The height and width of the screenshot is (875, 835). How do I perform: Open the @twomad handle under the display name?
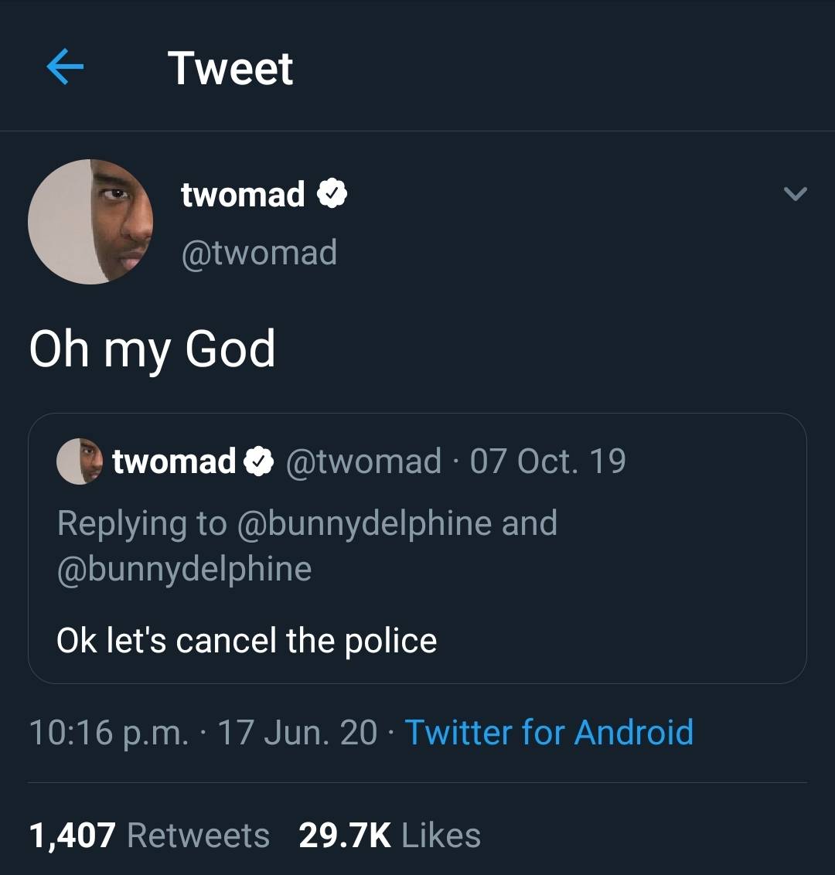(259, 253)
